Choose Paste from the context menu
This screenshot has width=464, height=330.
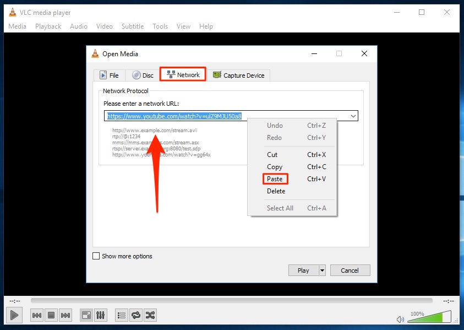click(x=275, y=178)
